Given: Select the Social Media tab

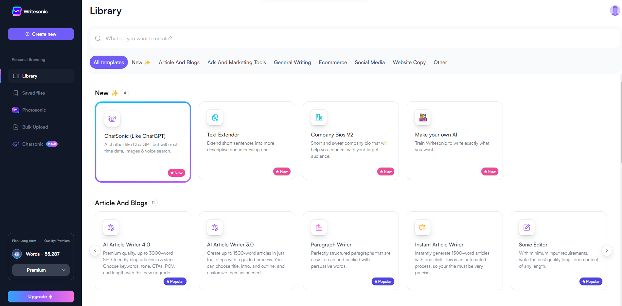Looking at the screenshot, I should click(370, 62).
